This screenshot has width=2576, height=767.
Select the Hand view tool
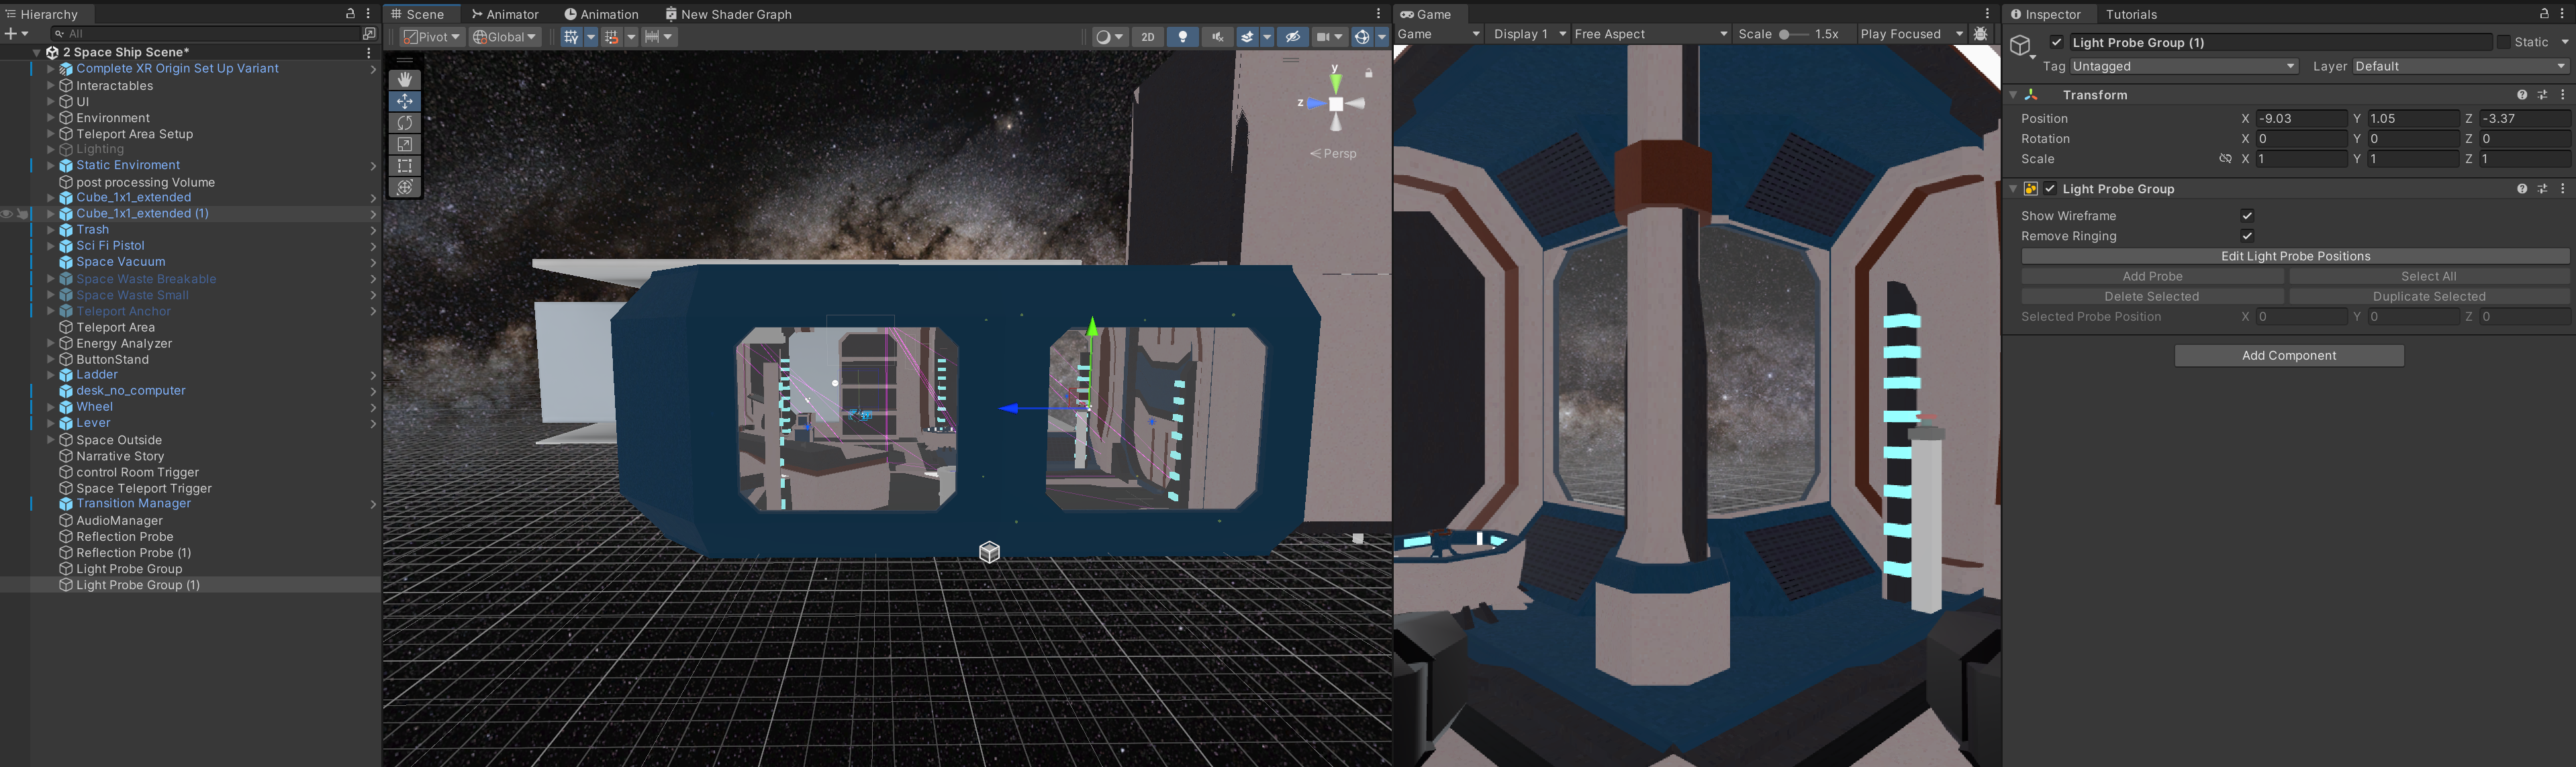[404, 79]
